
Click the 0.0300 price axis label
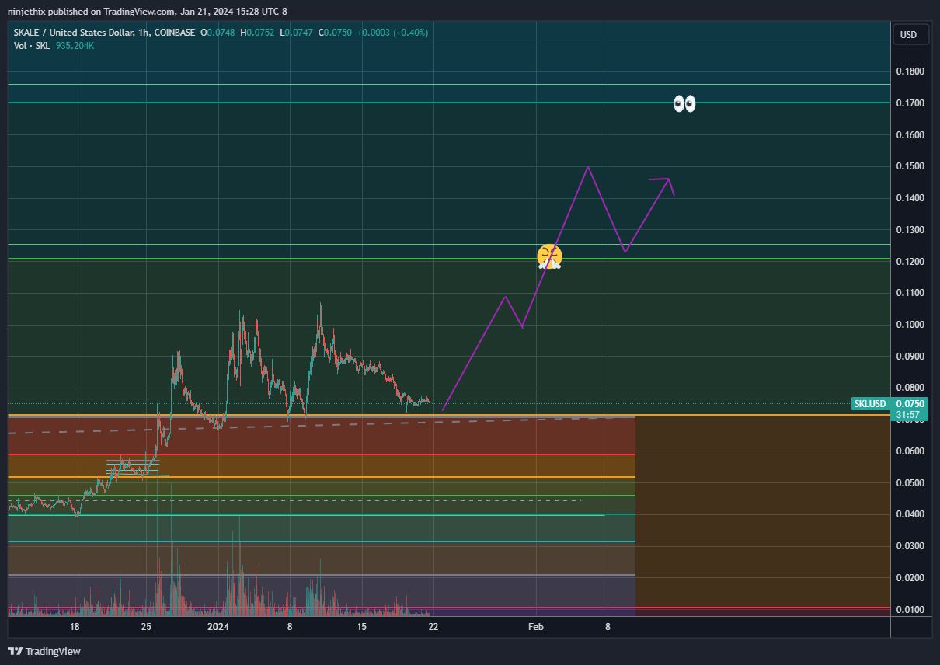910,546
